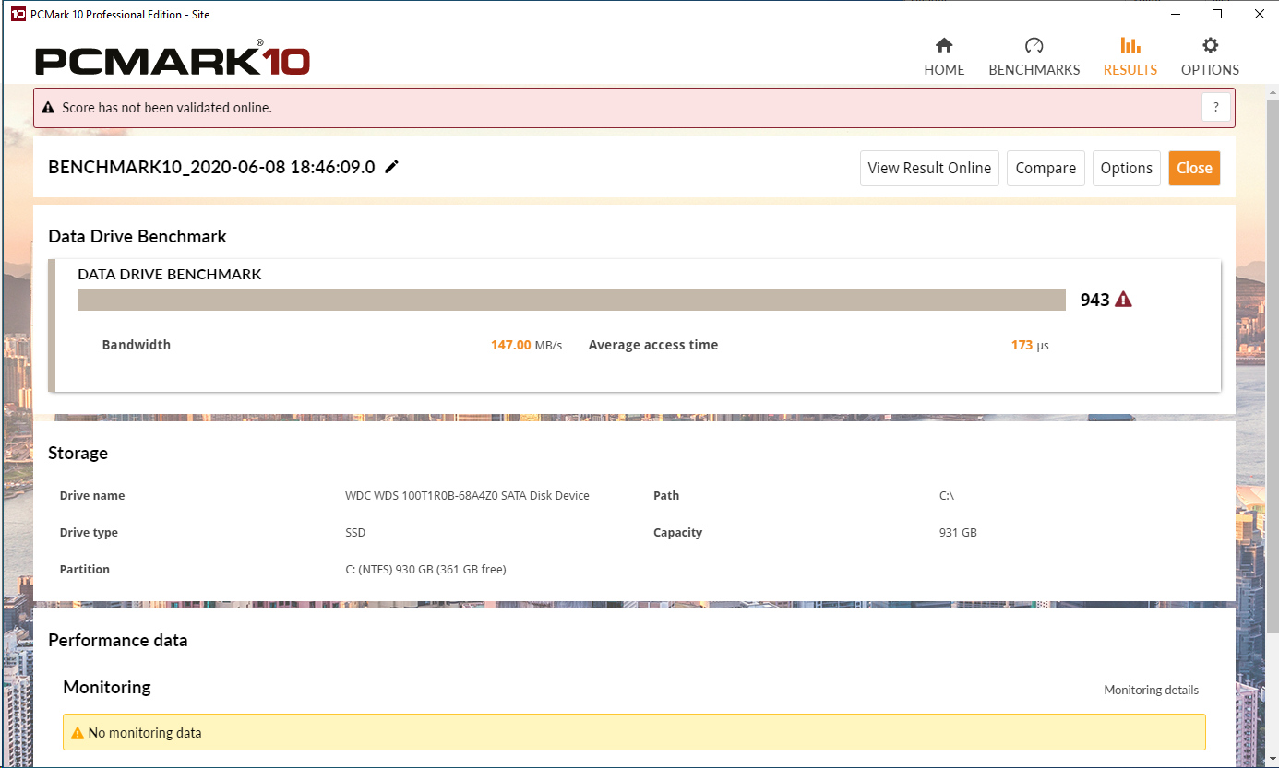Select the bandwidth value 147.00 MB/s
The width and height of the screenshot is (1279, 768).
[526, 345]
